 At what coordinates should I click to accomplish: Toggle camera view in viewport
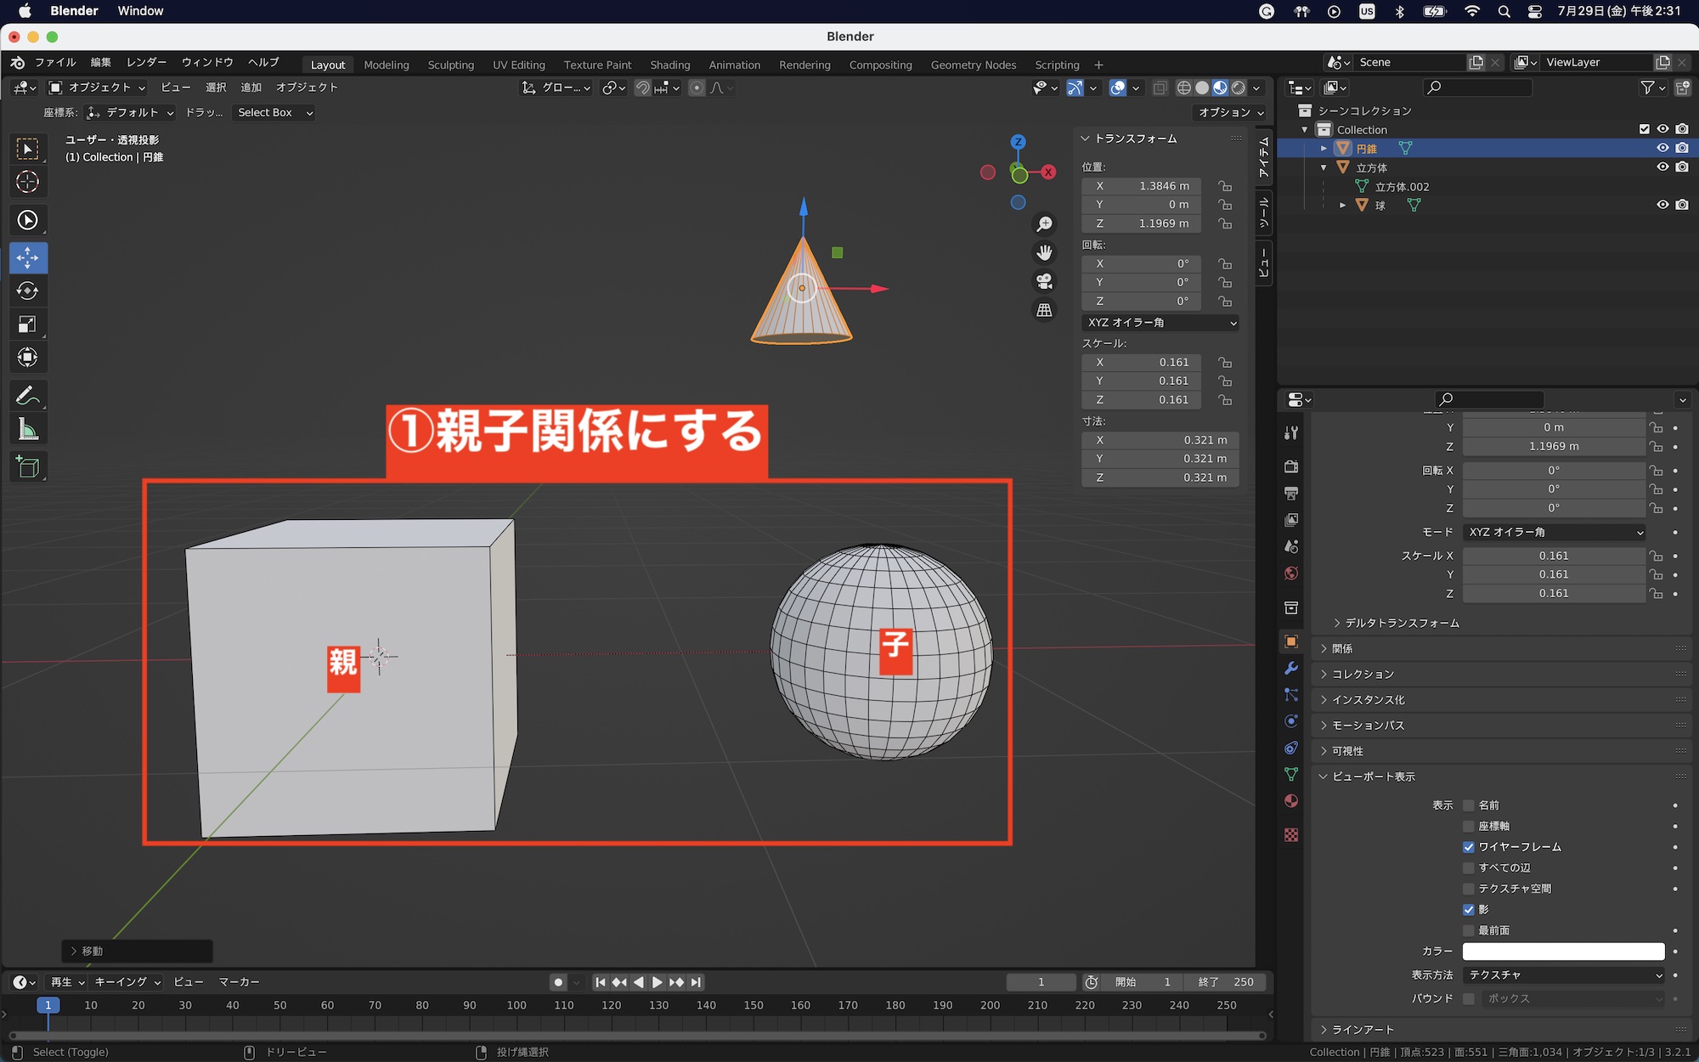coord(1044,281)
